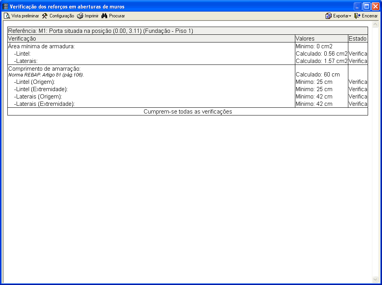Expand the Exportar dropdown arrow
The image size is (382, 285).
(x=350, y=16)
